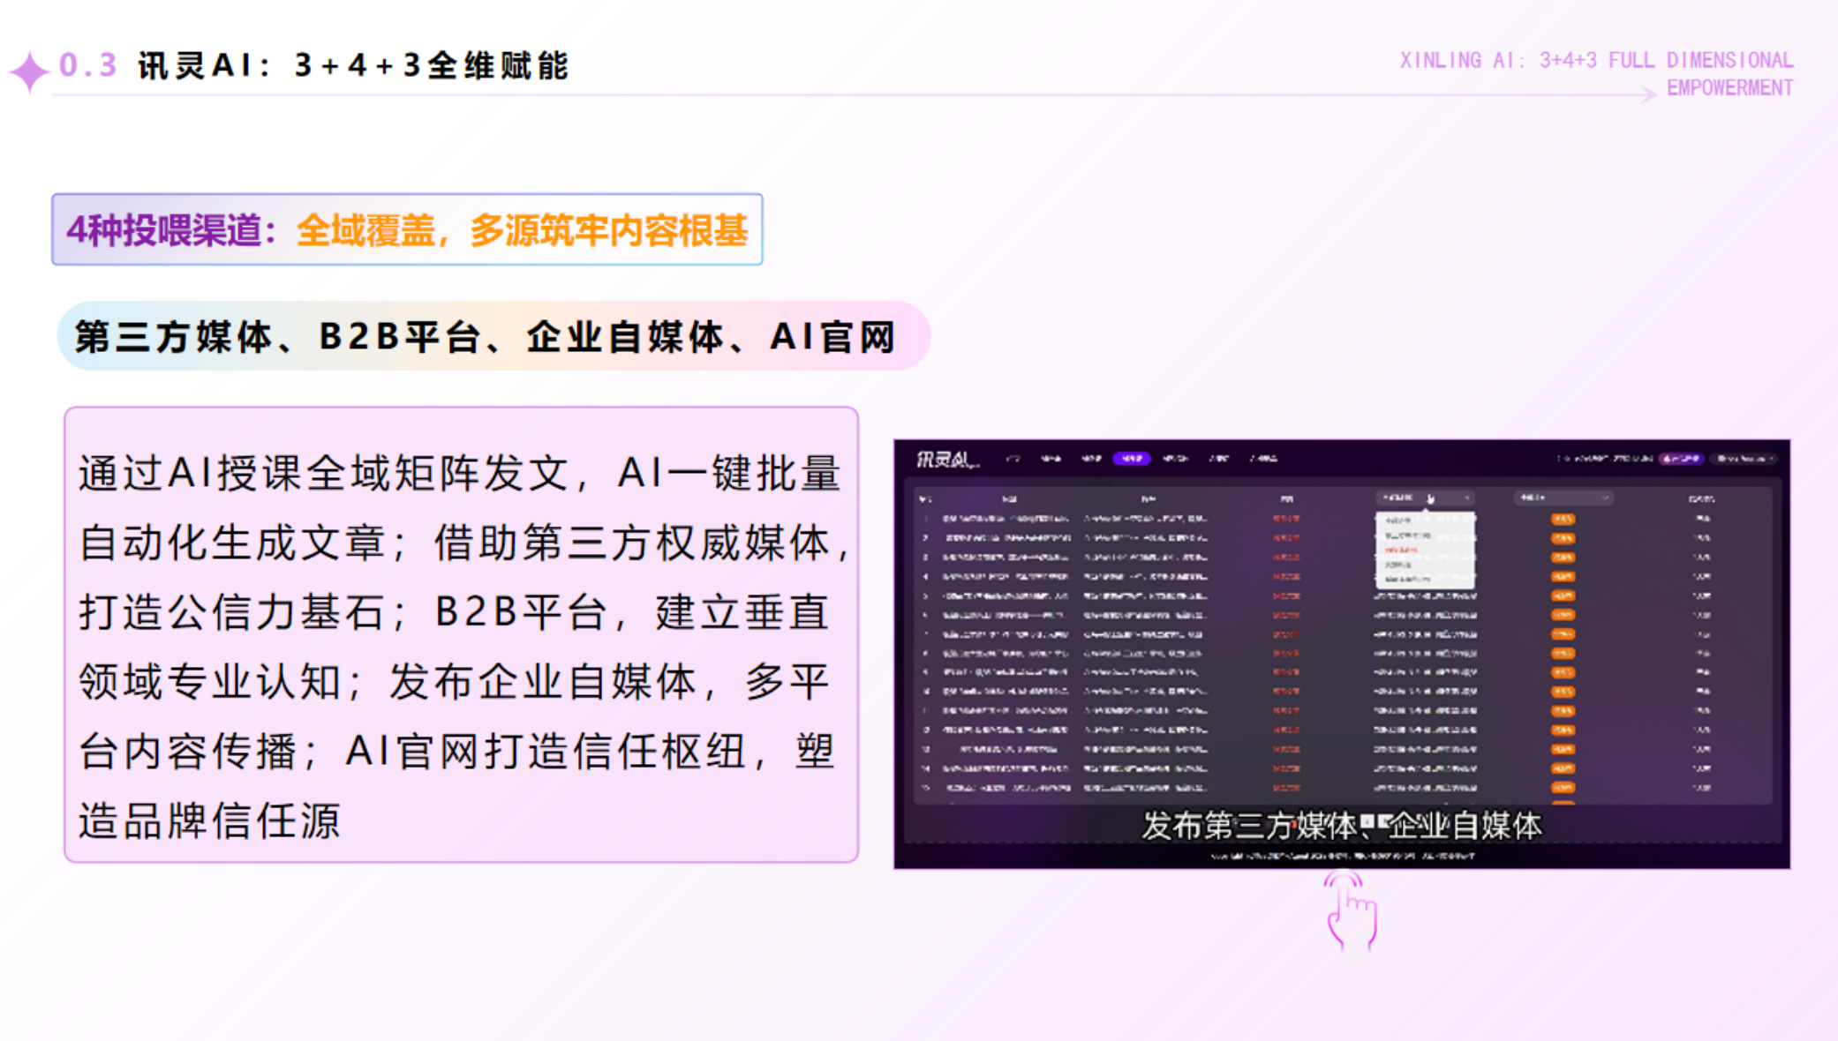1838x1041 pixels.
Task: Open the first filter dropdown in the table header
Action: [1426, 498]
